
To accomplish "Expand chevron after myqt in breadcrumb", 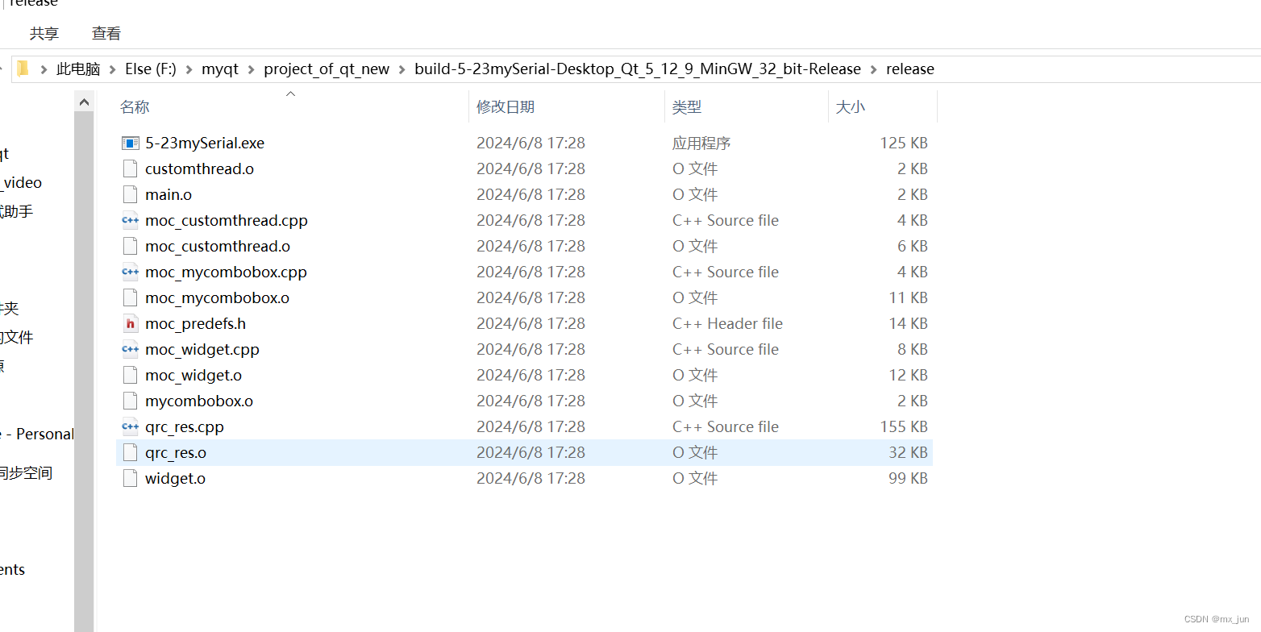I will [x=252, y=69].
